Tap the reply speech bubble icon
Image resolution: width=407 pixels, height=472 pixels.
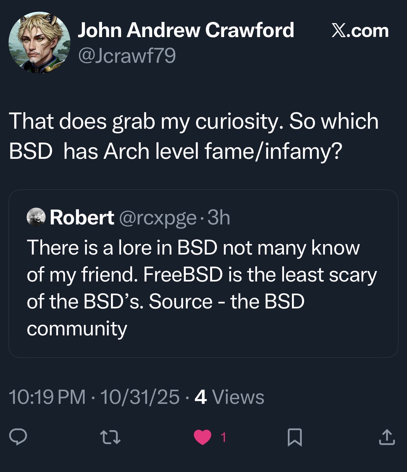[x=18, y=437]
